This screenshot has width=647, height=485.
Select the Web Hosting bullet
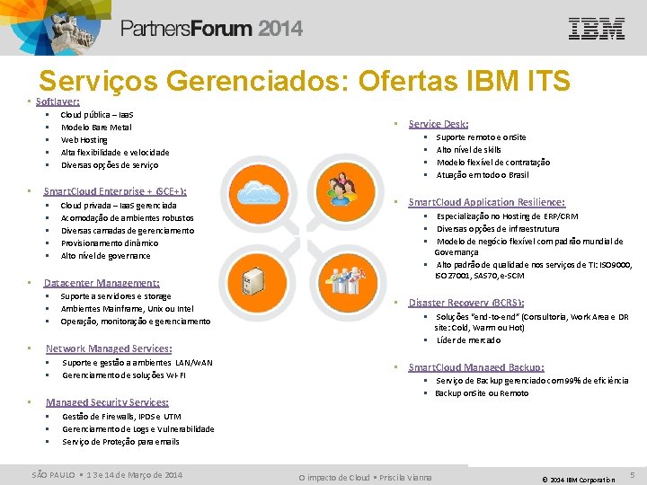click(x=84, y=140)
